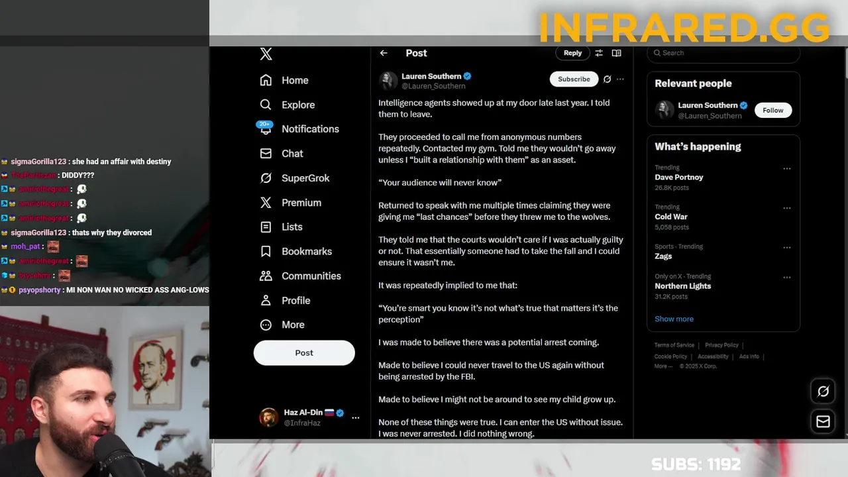Open the Privacy Policy link
Viewport: 848px width, 477px height.
point(721,345)
